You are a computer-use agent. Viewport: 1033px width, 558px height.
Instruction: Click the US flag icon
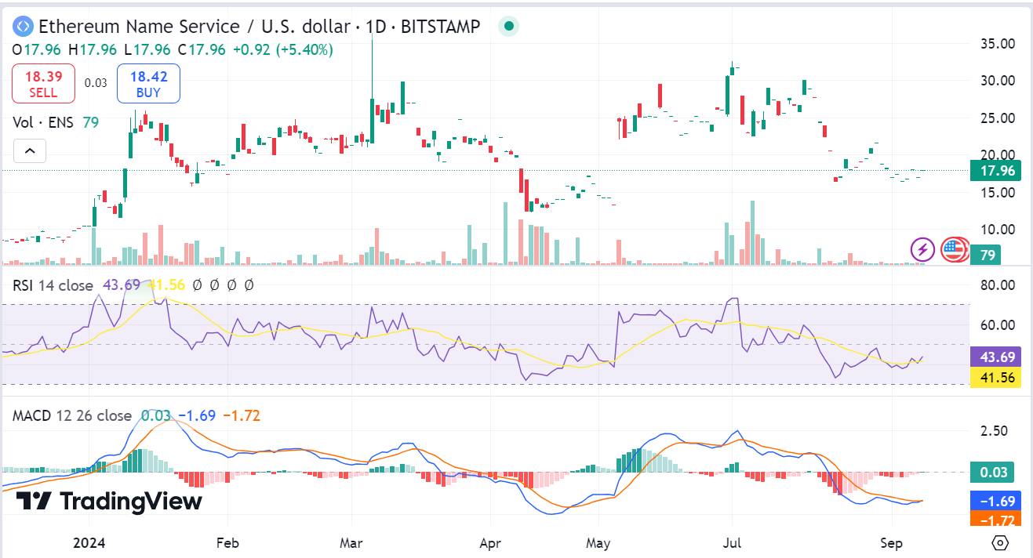(x=953, y=250)
